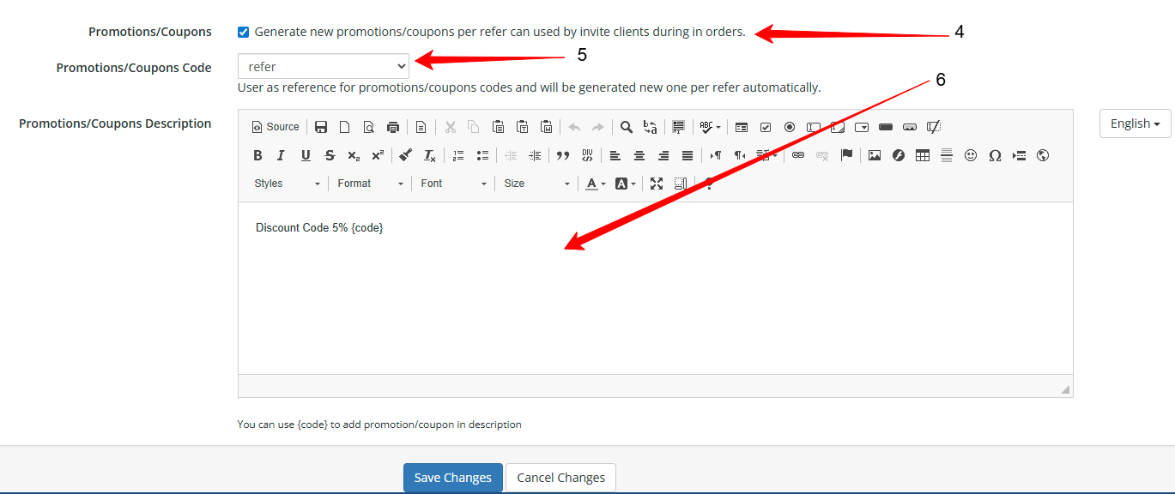Click the Cancel Changes button
Image resolution: width=1175 pixels, height=494 pixels.
coord(560,478)
